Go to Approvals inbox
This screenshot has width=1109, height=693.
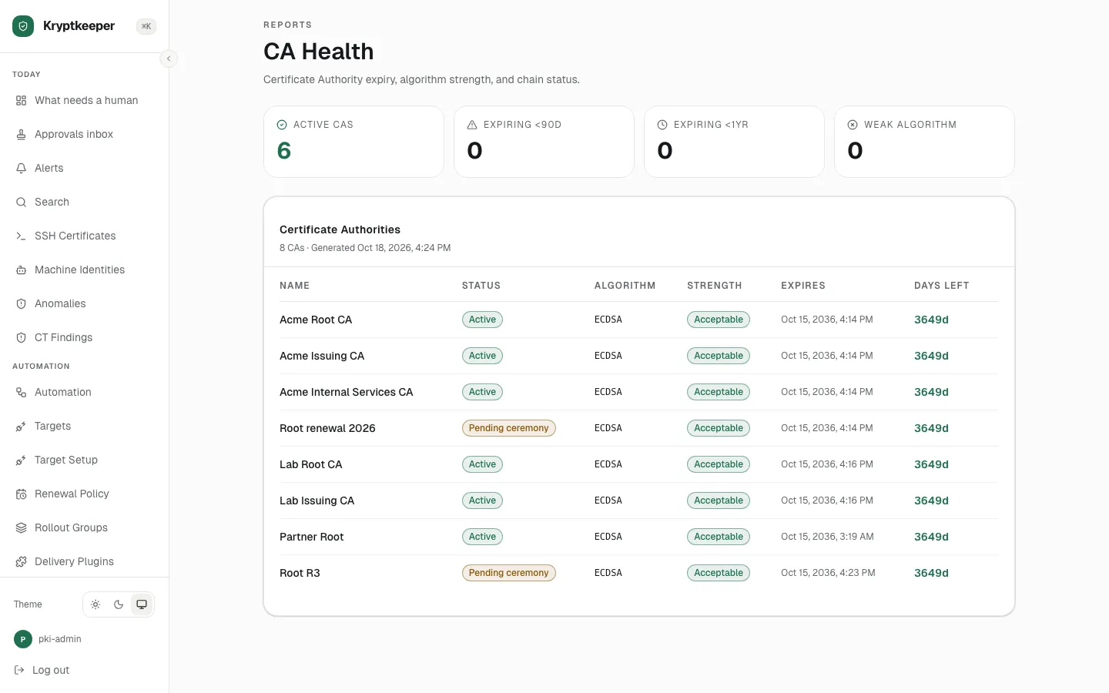click(74, 135)
